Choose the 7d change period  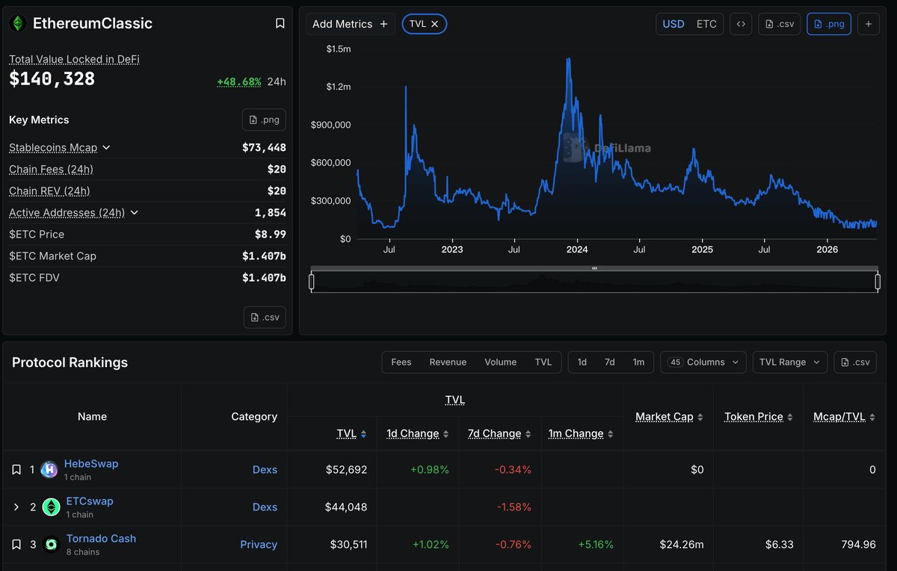610,362
